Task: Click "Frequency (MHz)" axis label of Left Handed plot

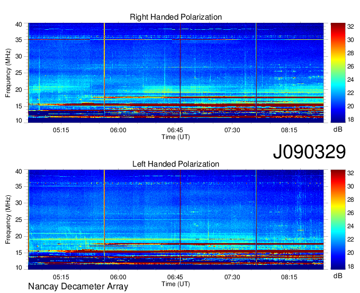Action: click(x=8, y=220)
